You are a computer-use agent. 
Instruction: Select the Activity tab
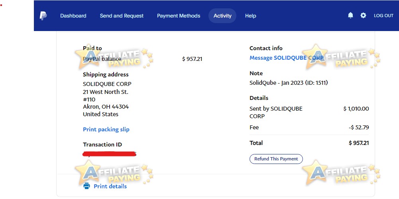(222, 16)
